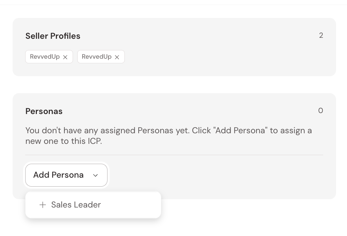Click the plus icon beside Sales Leader
This screenshot has width=347, height=236.
[42, 205]
